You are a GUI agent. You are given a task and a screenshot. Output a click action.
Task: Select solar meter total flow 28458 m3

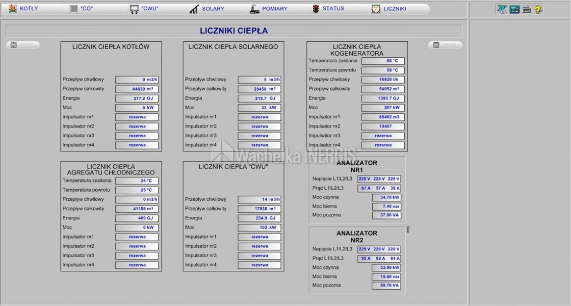point(259,89)
